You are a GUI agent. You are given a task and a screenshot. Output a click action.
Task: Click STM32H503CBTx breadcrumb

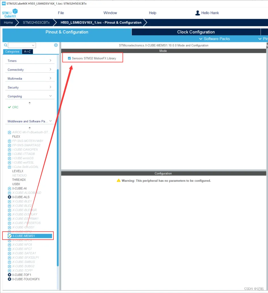pos(36,22)
